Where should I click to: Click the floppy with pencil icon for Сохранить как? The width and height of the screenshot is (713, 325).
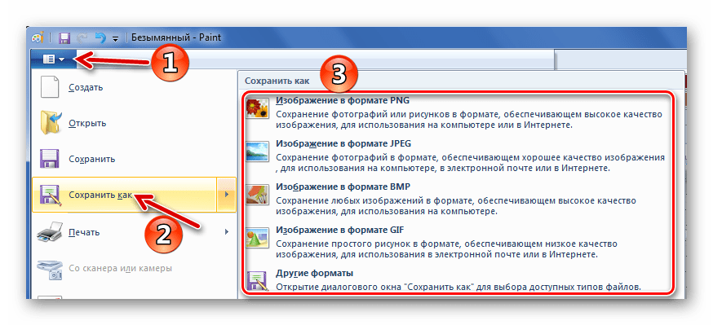(50, 195)
